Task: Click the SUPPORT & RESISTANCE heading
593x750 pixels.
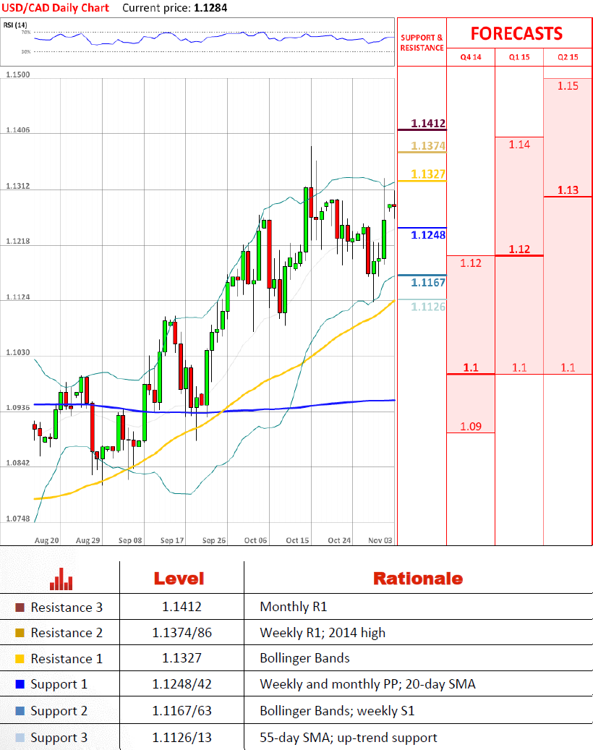Action: (422, 43)
